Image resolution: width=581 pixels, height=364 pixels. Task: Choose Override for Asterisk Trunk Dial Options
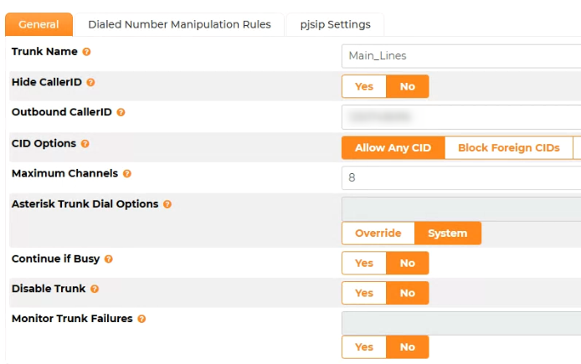(378, 233)
